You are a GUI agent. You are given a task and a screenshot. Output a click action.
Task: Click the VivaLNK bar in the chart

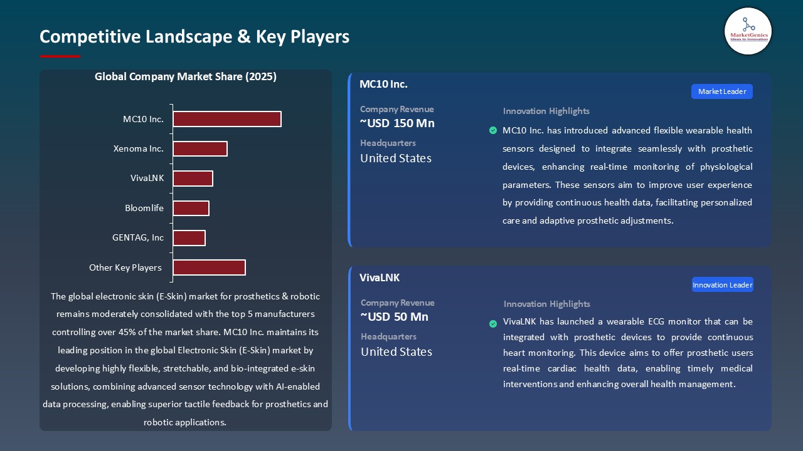tap(193, 178)
